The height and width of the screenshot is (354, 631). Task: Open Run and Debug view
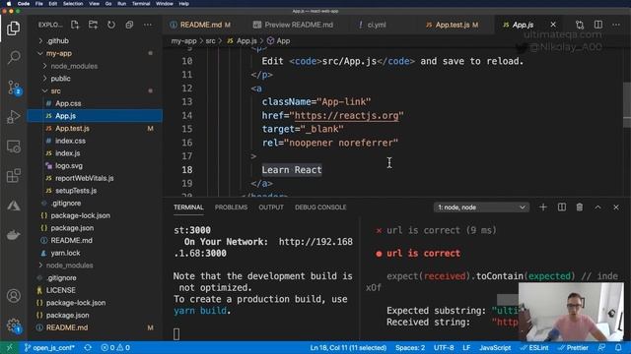[x=13, y=117]
